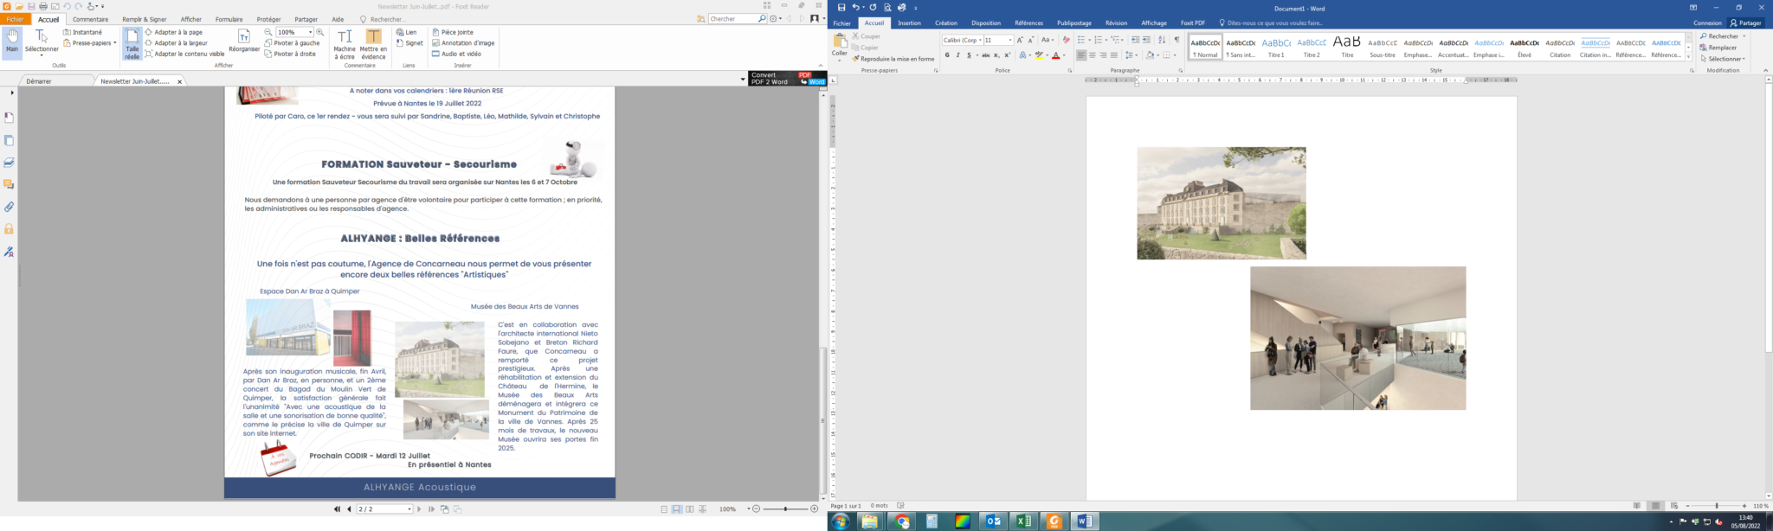Increase font size in Word ribbon
This screenshot has height=531, width=1773.
coord(1020,40)
